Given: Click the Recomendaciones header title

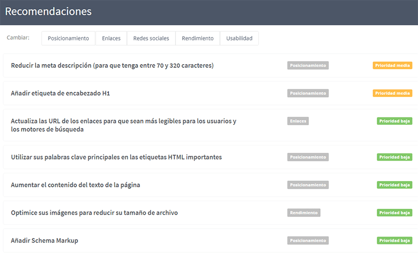Looking at the screenshot, I should [x=48, y=11].
